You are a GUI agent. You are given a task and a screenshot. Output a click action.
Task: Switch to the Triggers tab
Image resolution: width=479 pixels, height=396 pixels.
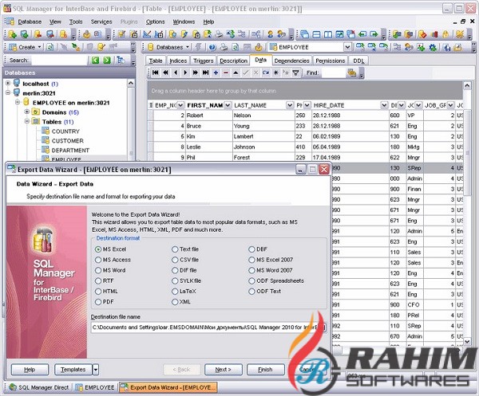pos(203,61)
